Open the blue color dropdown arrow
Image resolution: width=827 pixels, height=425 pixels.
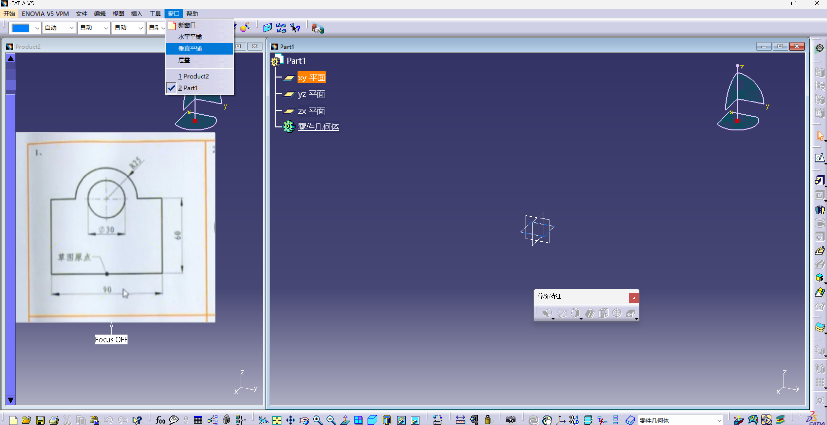(x=37, y=28)
